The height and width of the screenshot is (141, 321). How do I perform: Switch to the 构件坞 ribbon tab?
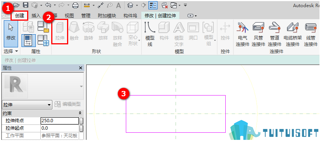(130, 16)
